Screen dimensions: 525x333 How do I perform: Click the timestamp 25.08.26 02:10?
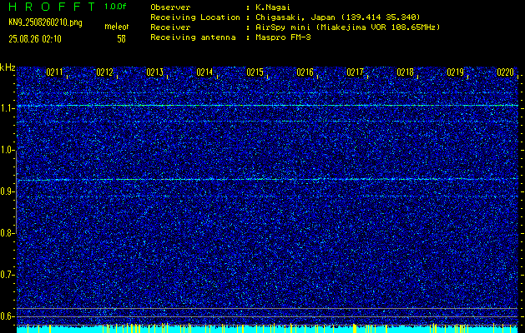tap(35, 39)
